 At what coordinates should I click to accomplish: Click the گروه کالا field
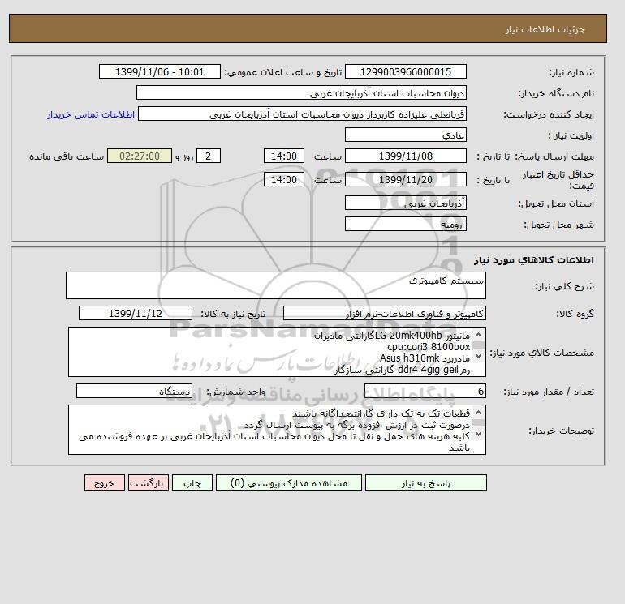384,313
